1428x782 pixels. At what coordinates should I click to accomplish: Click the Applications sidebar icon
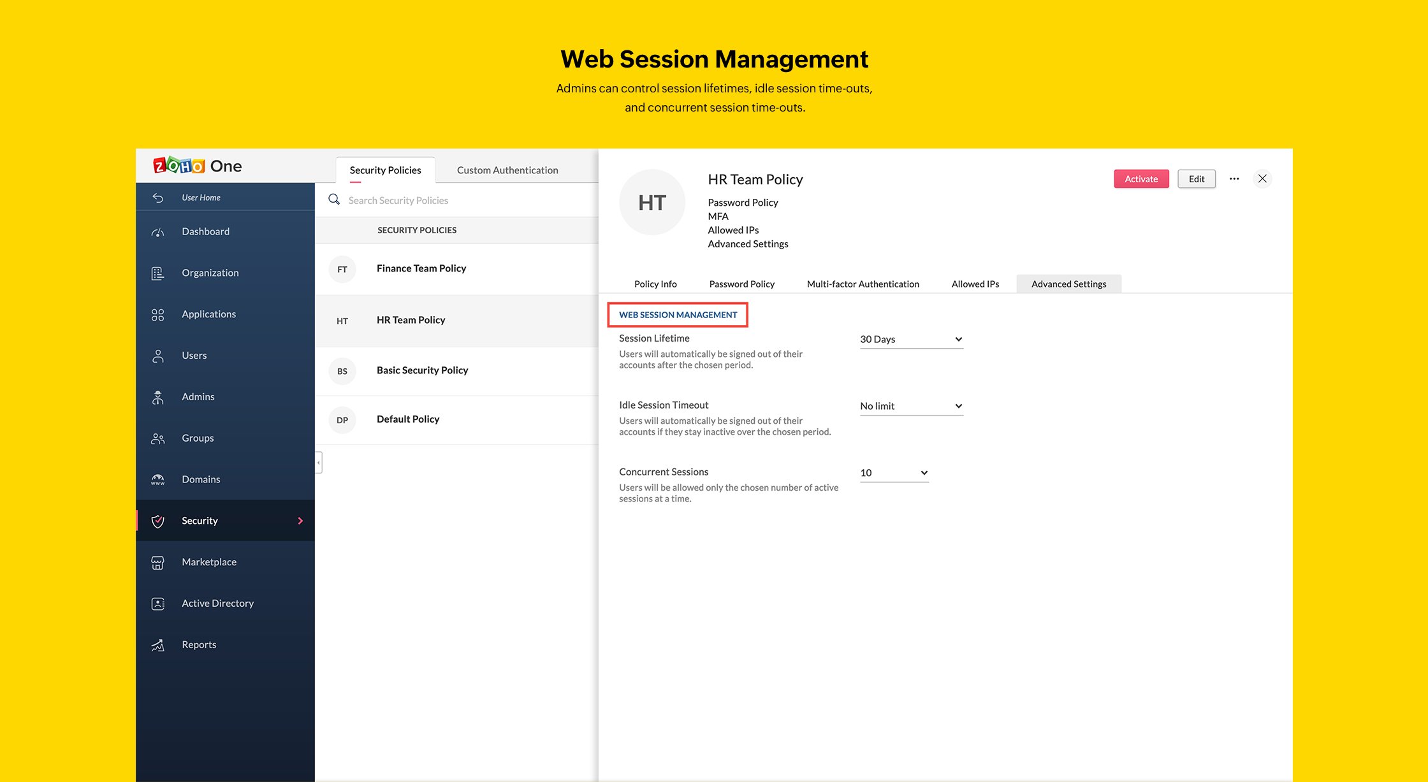[x=156, y=314]
